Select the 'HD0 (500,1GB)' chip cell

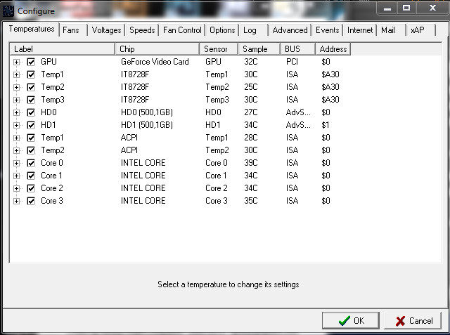[x=147, y=112]
